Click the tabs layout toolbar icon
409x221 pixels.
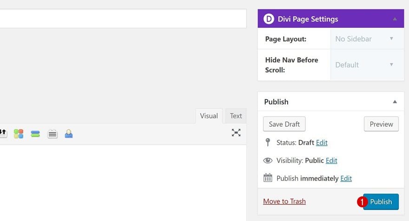coord(53,134)
